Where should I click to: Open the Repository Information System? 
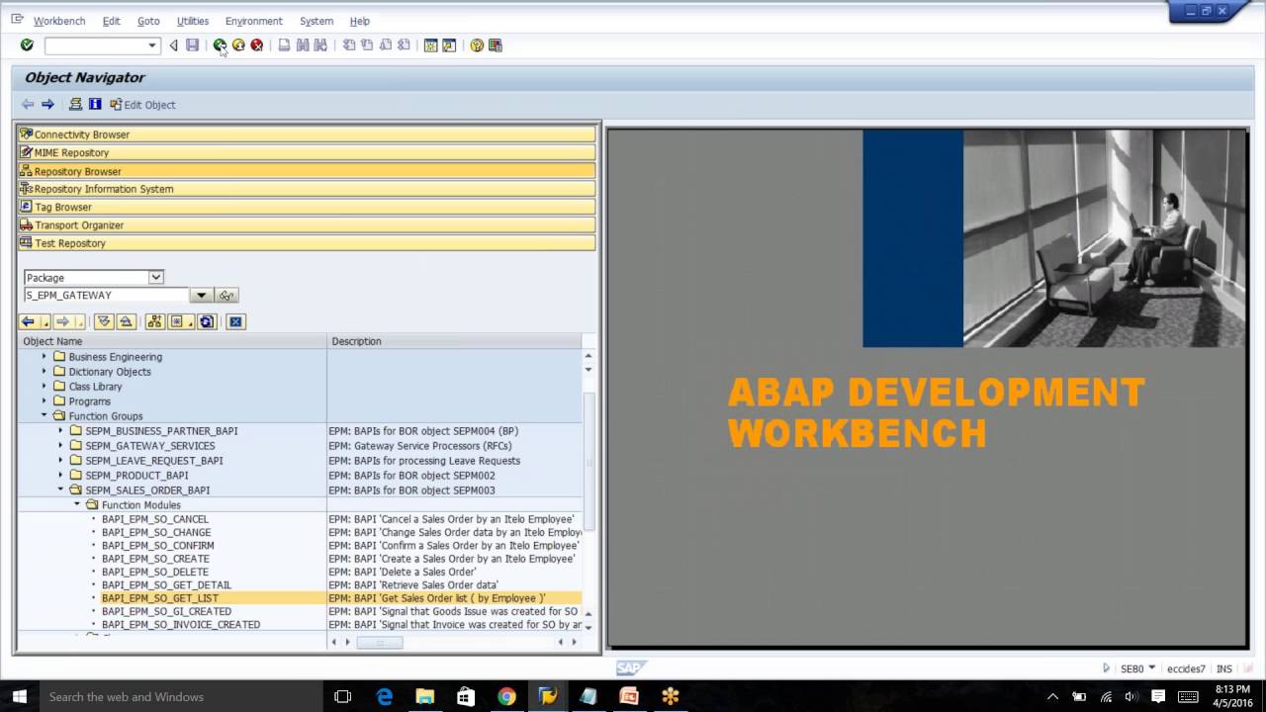point(307,189)
